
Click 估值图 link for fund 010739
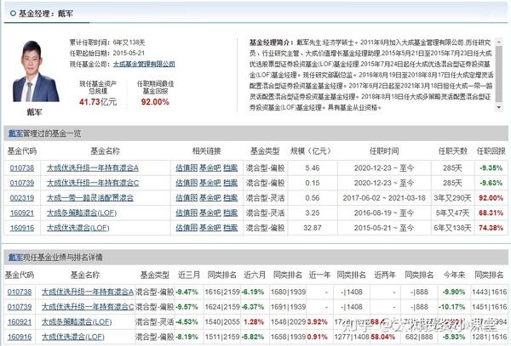pos(187,183)
